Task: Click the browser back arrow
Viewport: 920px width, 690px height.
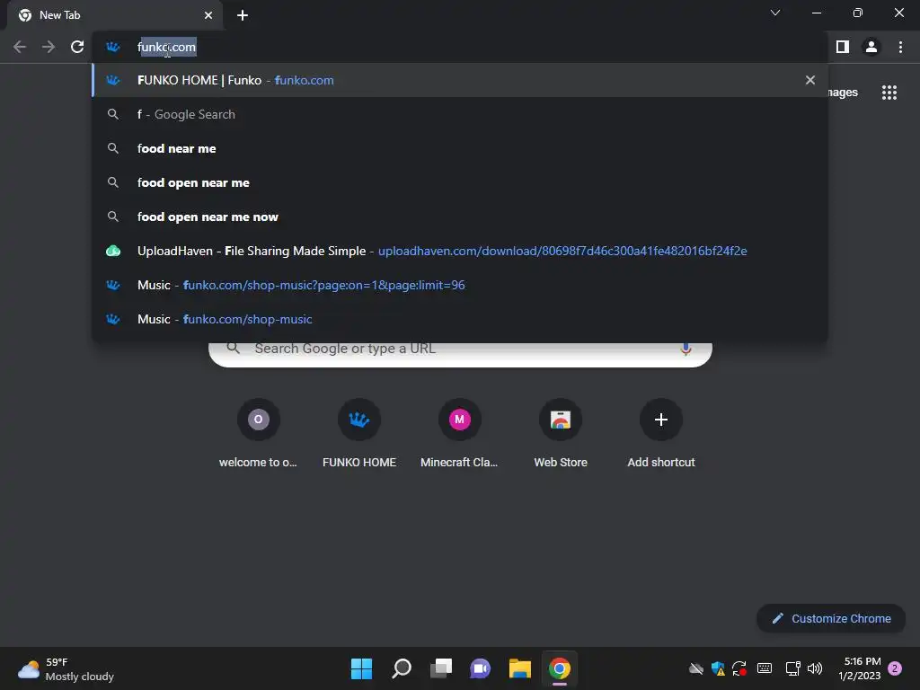Action: click(x=20, y=47)
